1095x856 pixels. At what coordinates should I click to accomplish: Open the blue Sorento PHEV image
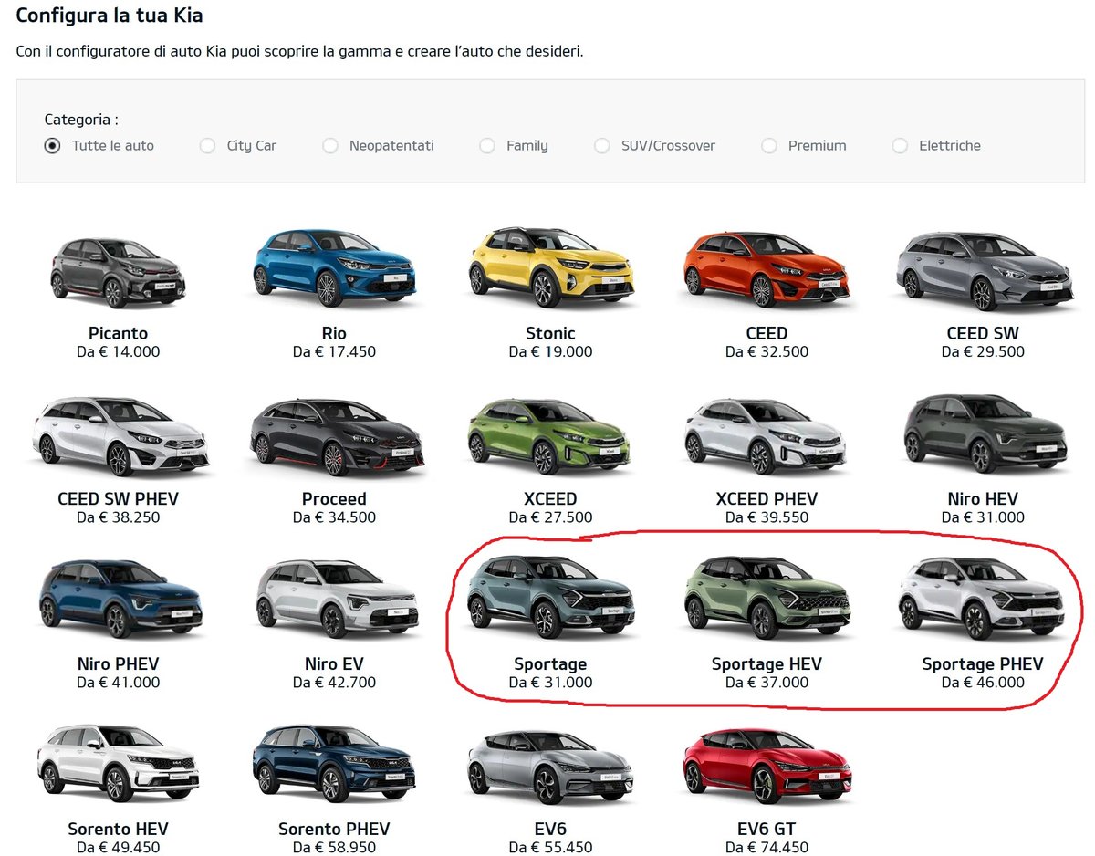[334, 765]
